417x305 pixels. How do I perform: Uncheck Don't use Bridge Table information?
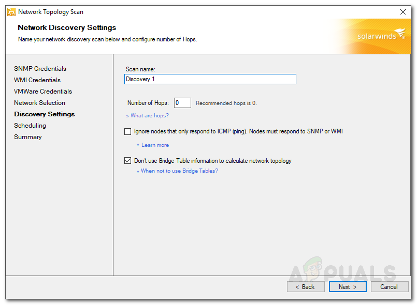click(x=128, y=161)
